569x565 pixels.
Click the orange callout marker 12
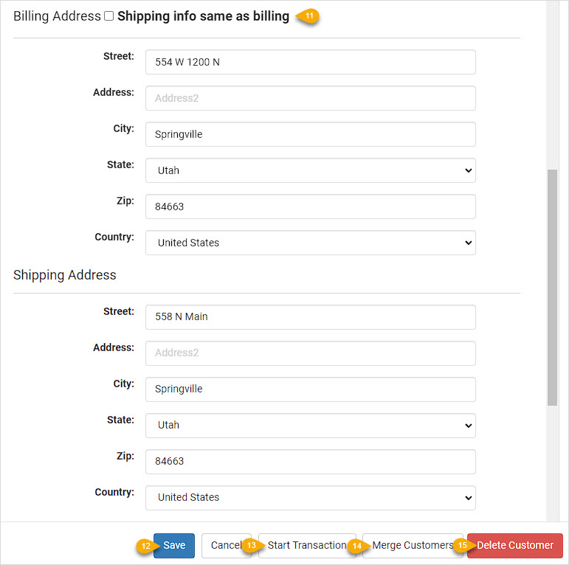(147, 545)
